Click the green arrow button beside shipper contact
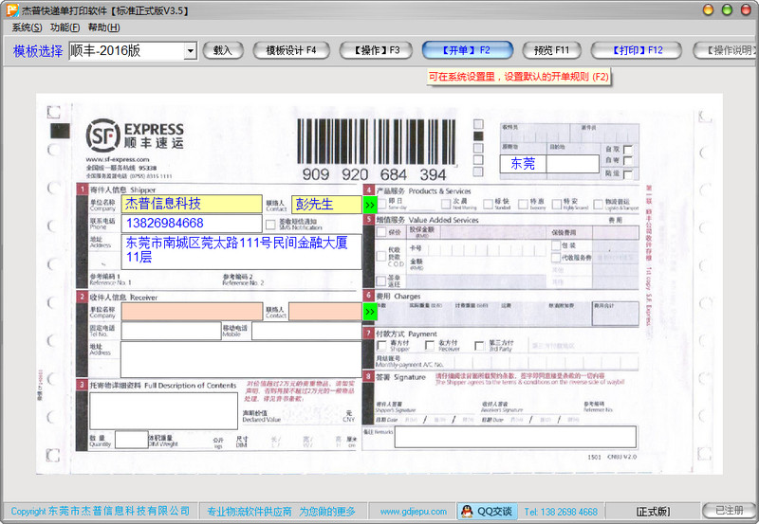Viewport: 759px width, 524px height. [369, 205]
